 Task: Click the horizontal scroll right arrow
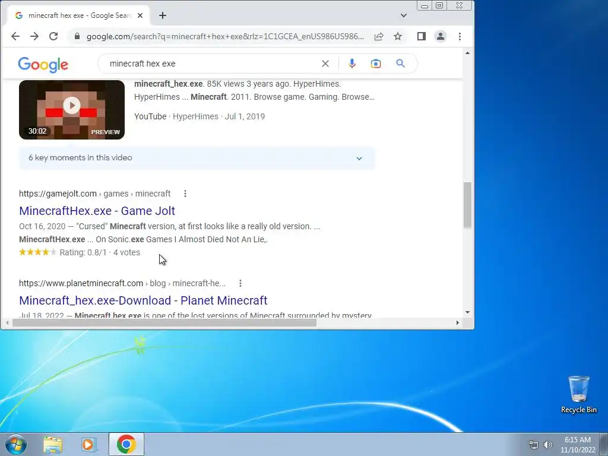point(458,322)
